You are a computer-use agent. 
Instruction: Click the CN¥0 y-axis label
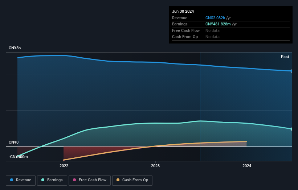click(x=13, y=142)
